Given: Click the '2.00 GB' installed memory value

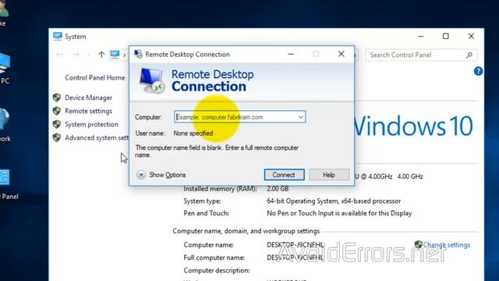Looking at the screenshot, I should [278, 189].
